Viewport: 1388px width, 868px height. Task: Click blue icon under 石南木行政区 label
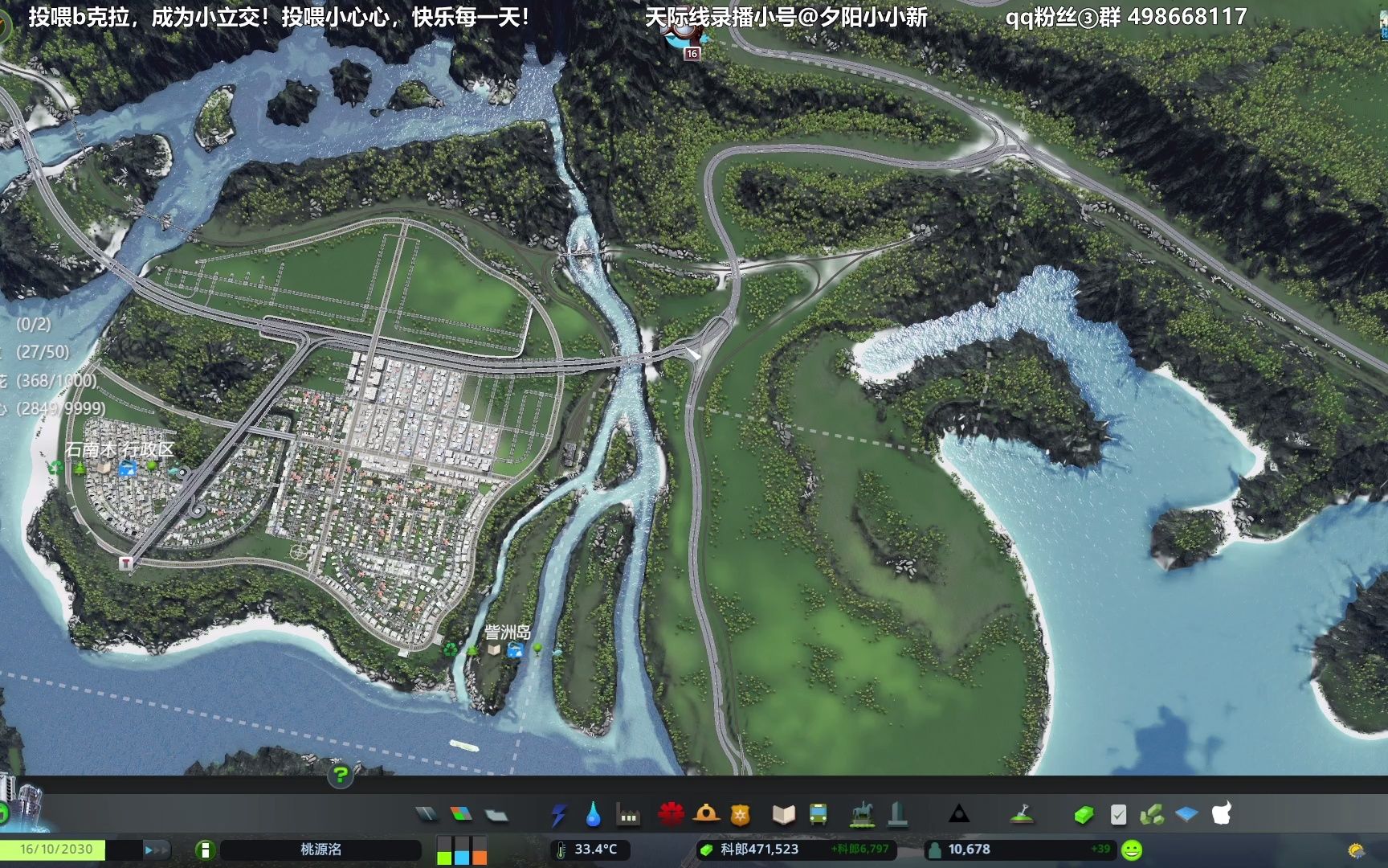127,469
